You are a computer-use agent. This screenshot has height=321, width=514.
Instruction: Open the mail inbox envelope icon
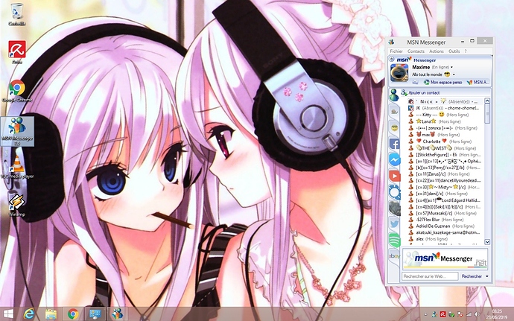(415, 83)
